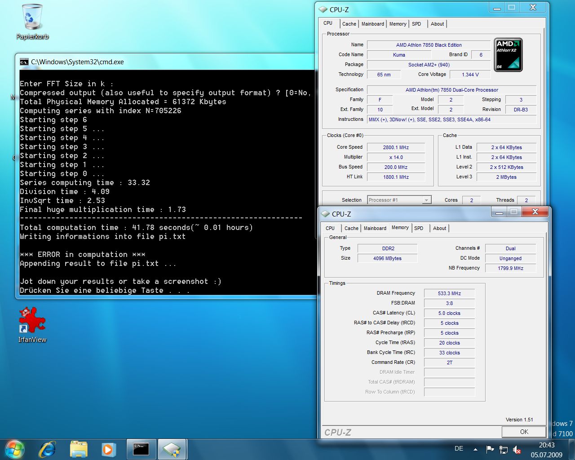The width and height of the screenshot is (575, 460).
Task: Switch to Cache tab in lower CPU-Z window
Action: (351, 229)
